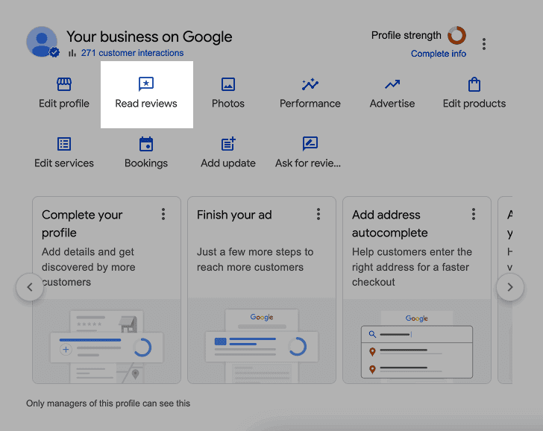Click the Profile strength ring indicator
This screenshot has width=543, height=431.
456,35
